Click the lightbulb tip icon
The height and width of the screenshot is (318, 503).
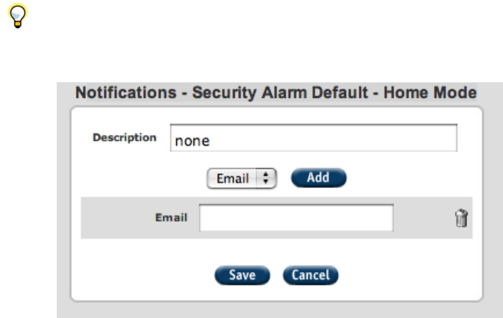(15, 19)
